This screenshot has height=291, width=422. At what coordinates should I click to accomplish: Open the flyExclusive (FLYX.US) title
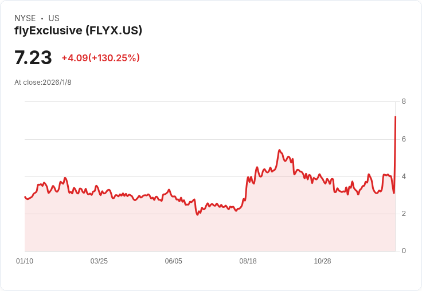click(x=79, y=31)
